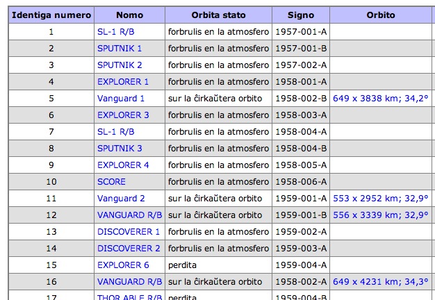
Task: Follow the EXPLORER 3 link
Action: click(123, 115)
